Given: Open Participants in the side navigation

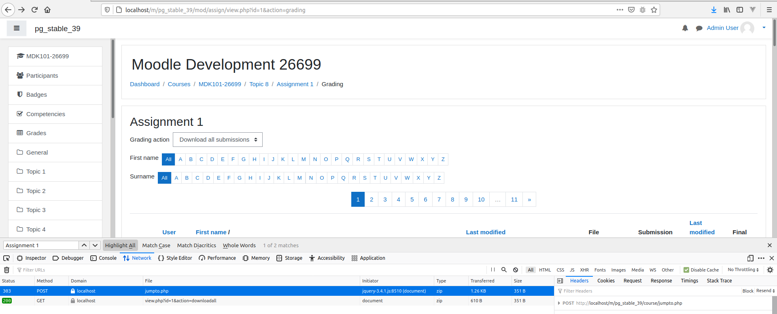Looking at the screenshot, I should coord(55,76).
